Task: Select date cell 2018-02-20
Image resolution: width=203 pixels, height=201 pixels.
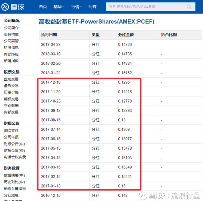Action: point(51,63)
